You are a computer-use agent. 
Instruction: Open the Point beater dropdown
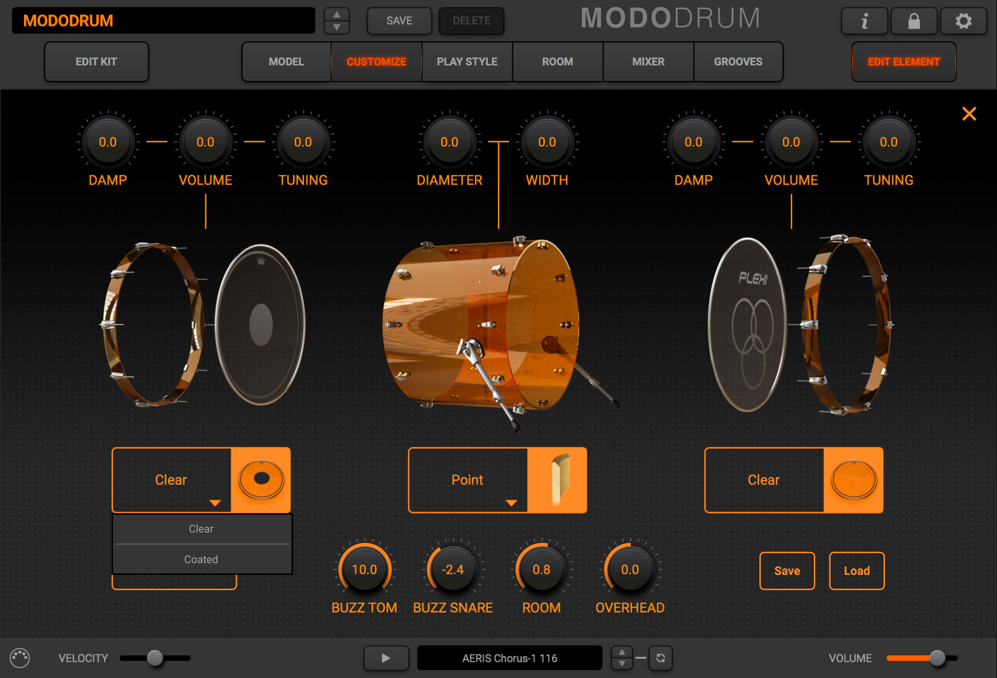468,480
